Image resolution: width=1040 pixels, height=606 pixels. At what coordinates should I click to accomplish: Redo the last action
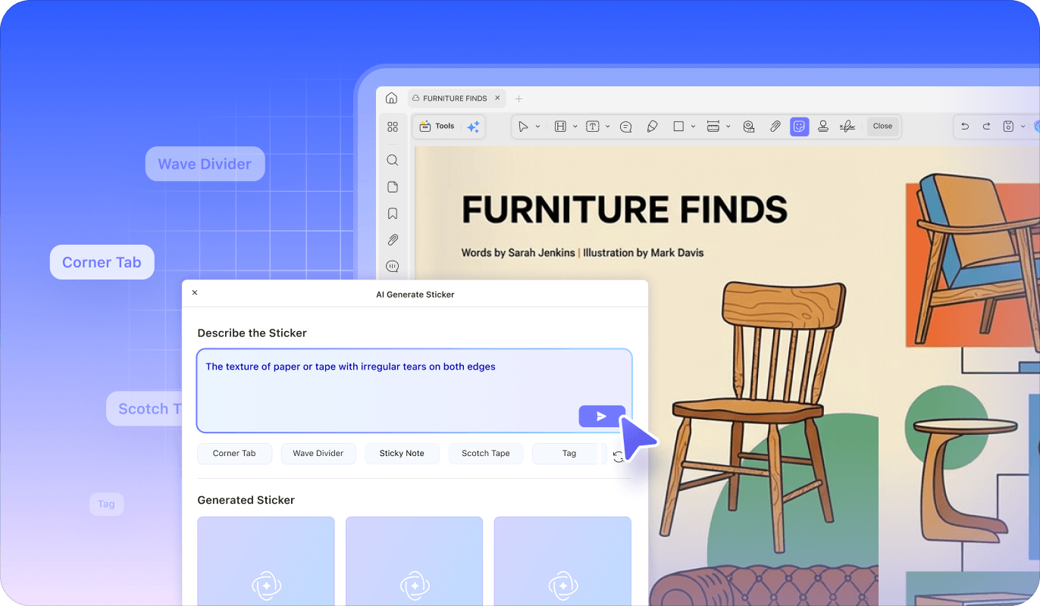[x=986, y=127]
